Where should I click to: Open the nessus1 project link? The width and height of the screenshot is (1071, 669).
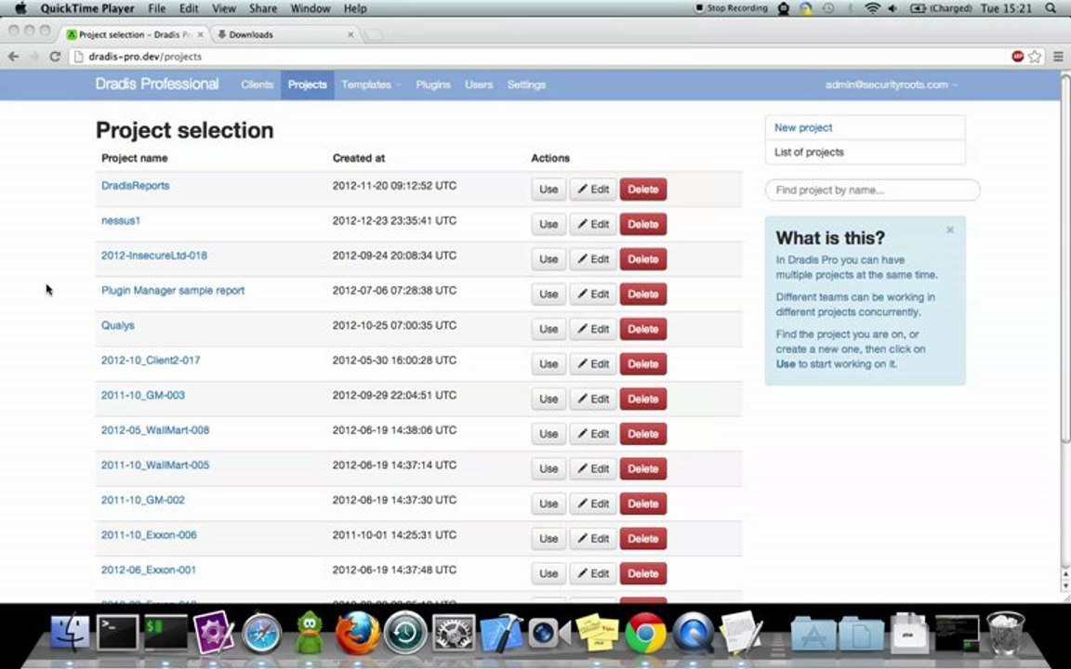121,220
